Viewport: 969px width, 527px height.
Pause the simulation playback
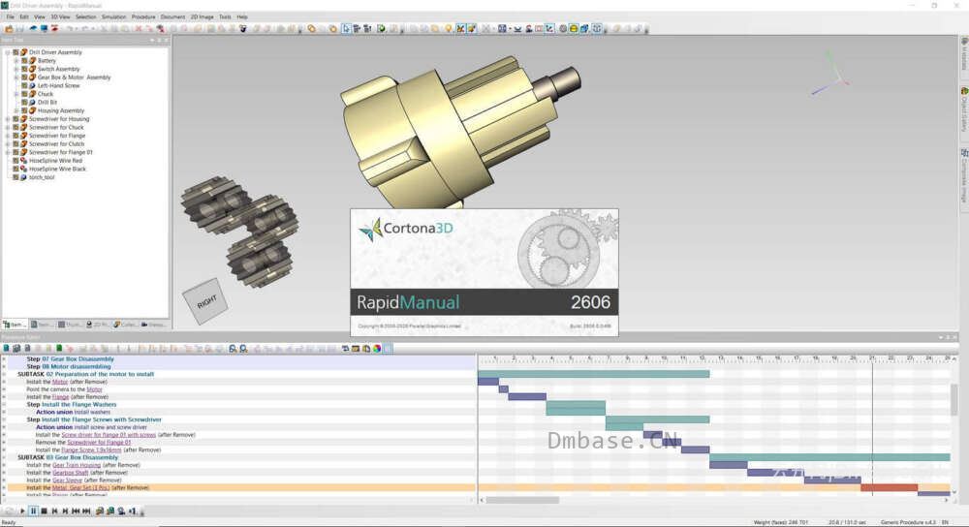click(33, 511)
